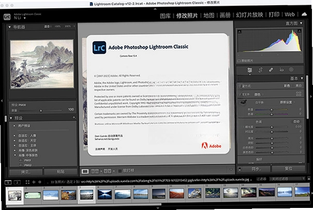Click the Lrc logo in the identity plate

pyautogui.click(x=7, y=17)
